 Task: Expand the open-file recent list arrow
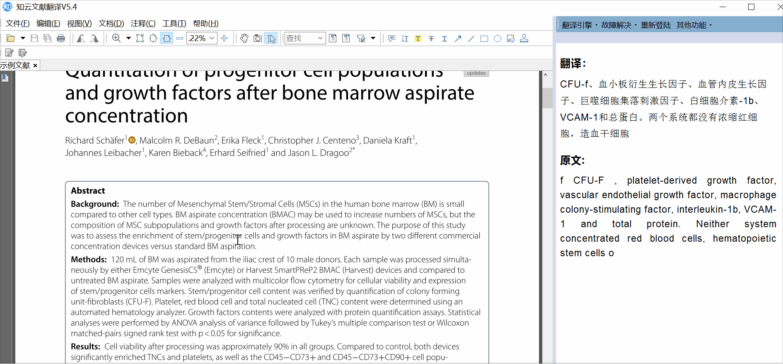(x=23, y=39)
